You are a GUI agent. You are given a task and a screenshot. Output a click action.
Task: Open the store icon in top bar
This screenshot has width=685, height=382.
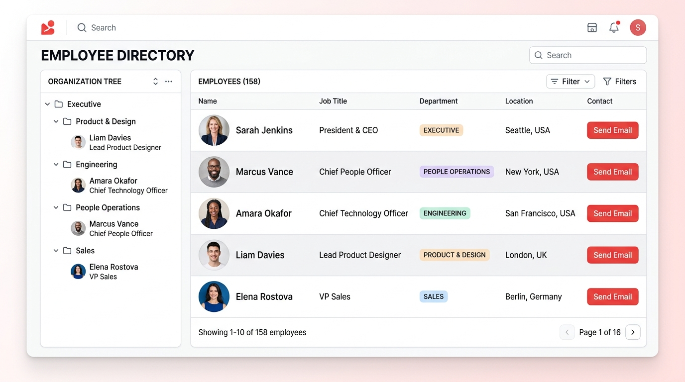coord(592,28)
